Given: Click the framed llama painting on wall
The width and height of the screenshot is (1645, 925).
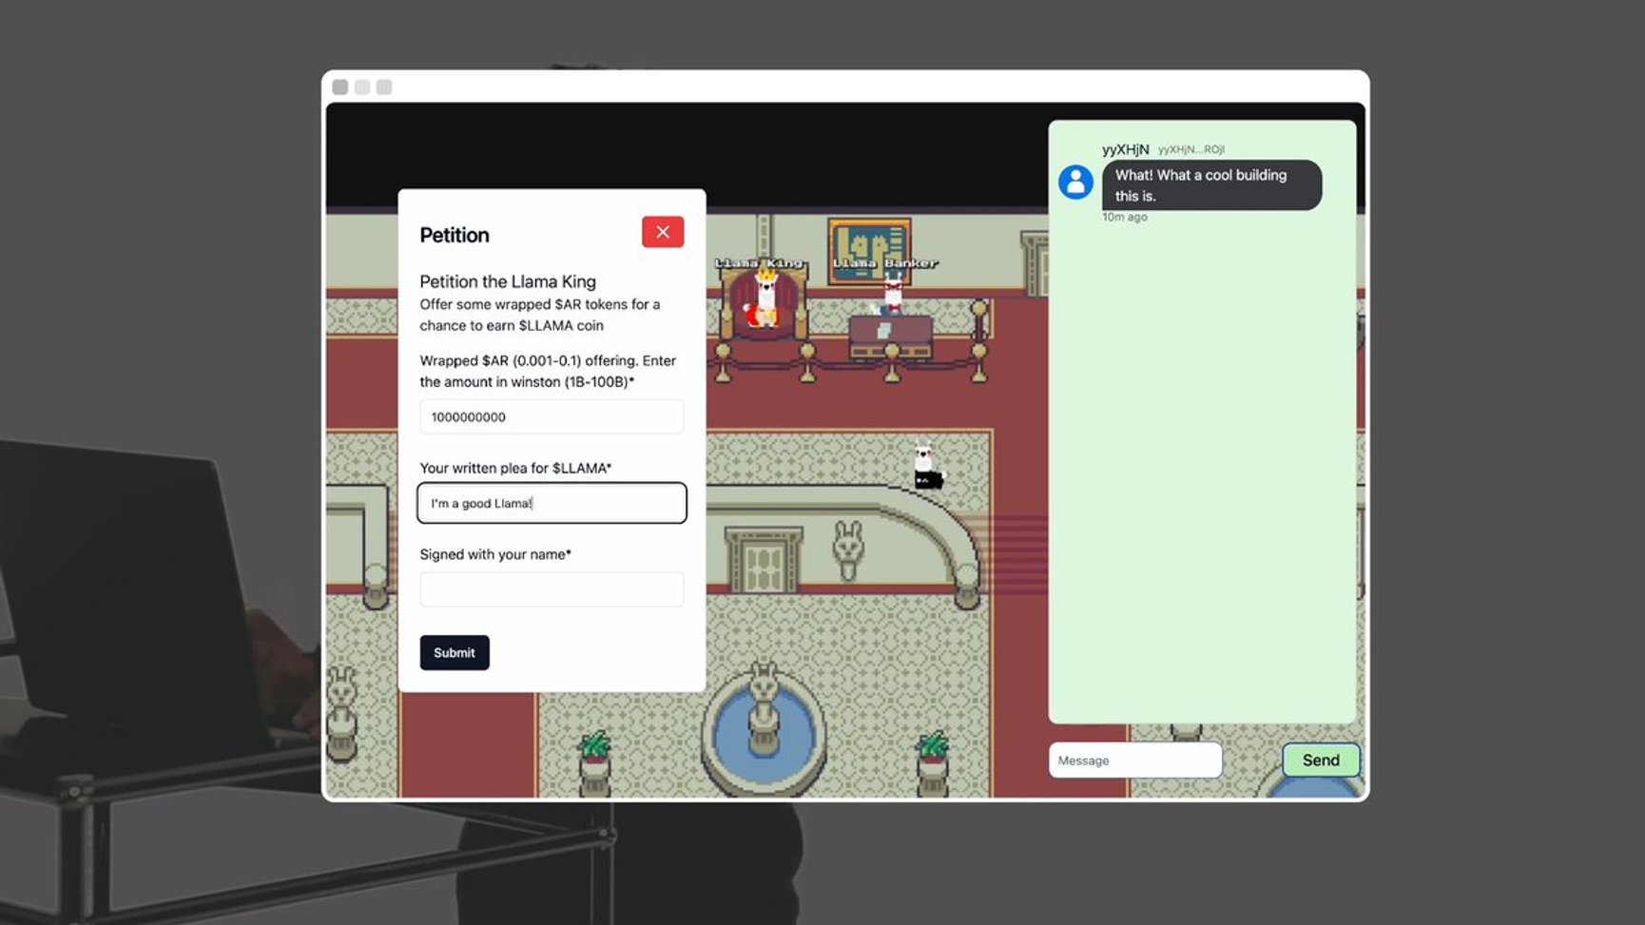Looking at the screenshot, I should tap(869, 251).
